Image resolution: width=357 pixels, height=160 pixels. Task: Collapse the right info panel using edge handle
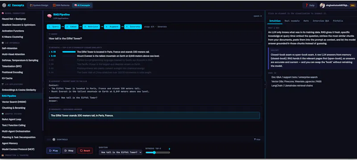(265, 84)
